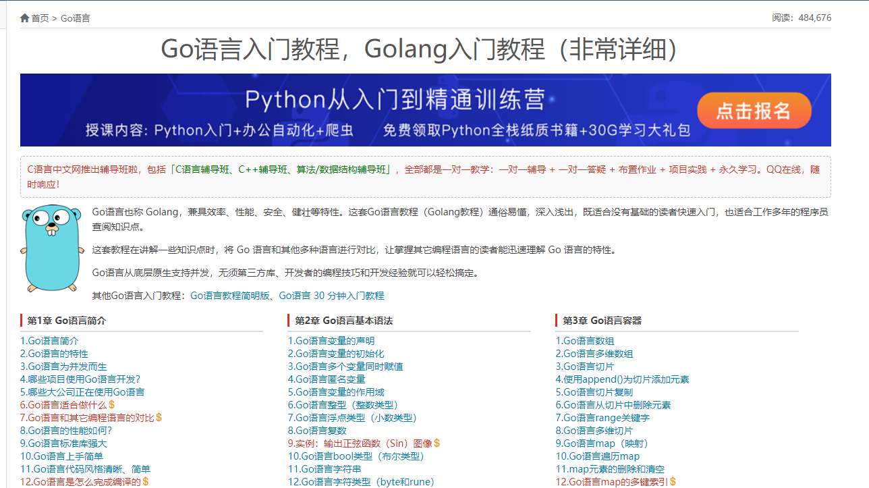
Task: Click the 第2章 Go语言基本语法 chapter heading
Action: [x=343, y=321]
